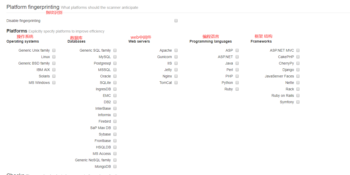Image resolution: width=350 pixels, height=175 pixels.
Task: Enable the Ruby on Rails checkbox
Action: click(298, 96)
